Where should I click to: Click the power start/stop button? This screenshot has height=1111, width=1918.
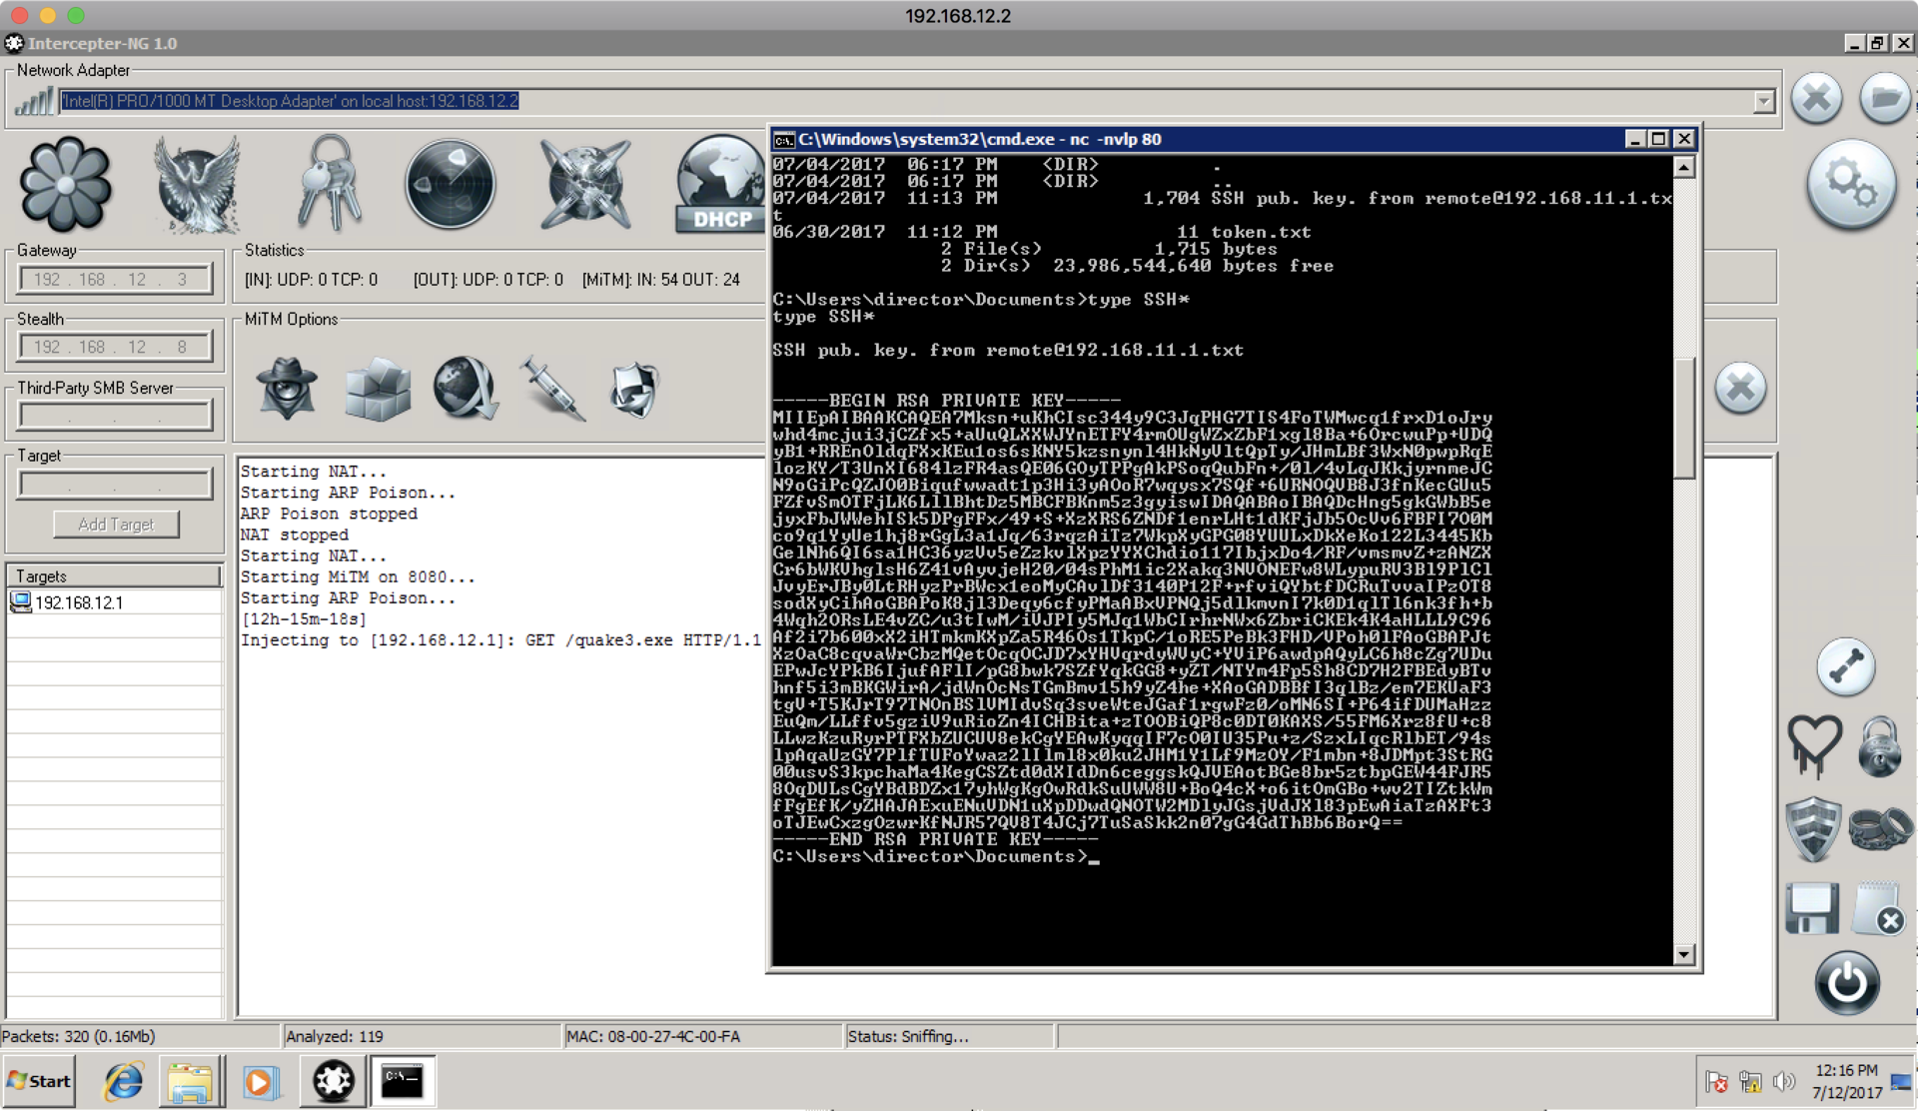point(1847,983)
